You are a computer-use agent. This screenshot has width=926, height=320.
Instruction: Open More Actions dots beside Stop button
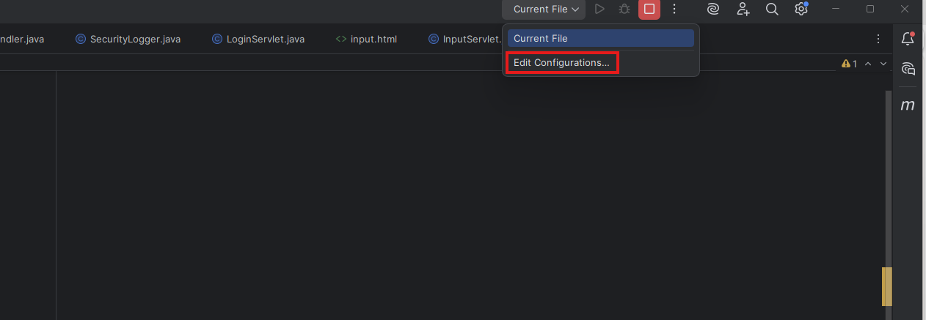pyautogui.click(x=674, y=10)
